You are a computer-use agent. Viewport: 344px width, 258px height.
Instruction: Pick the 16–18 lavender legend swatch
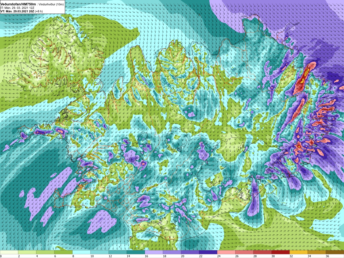click(x=154, y=252)
